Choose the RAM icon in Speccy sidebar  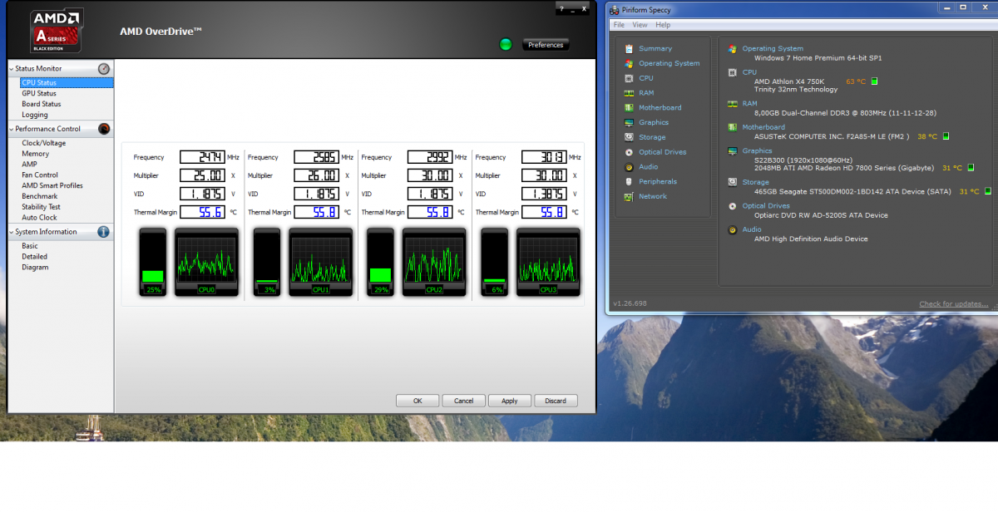(629, 93)
